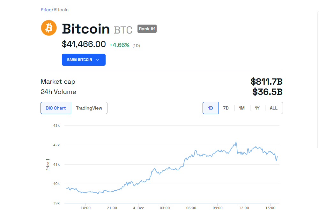Click the $811.7B market cap value
Image resolution: width=319 pixels, height=221 pixels.
(266, 81)
